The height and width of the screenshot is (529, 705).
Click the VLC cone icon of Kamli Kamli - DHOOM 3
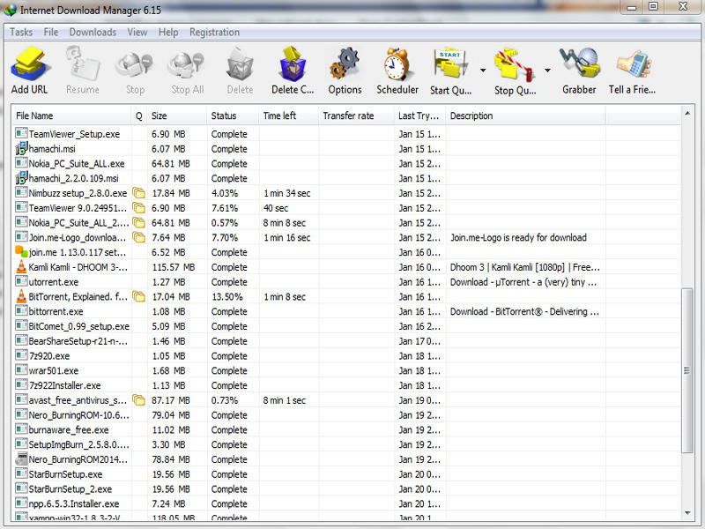pos(21,267)
